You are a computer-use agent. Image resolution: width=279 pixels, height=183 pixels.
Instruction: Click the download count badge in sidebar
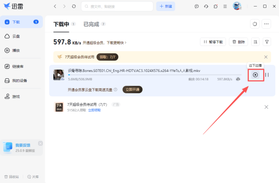click(36, 22)
